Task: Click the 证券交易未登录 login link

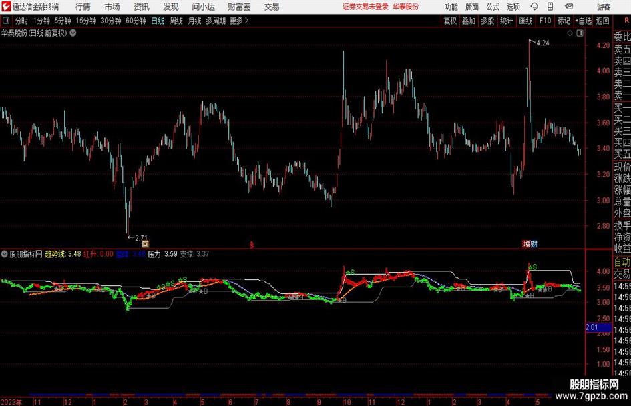Action: (x=365, y=7)
